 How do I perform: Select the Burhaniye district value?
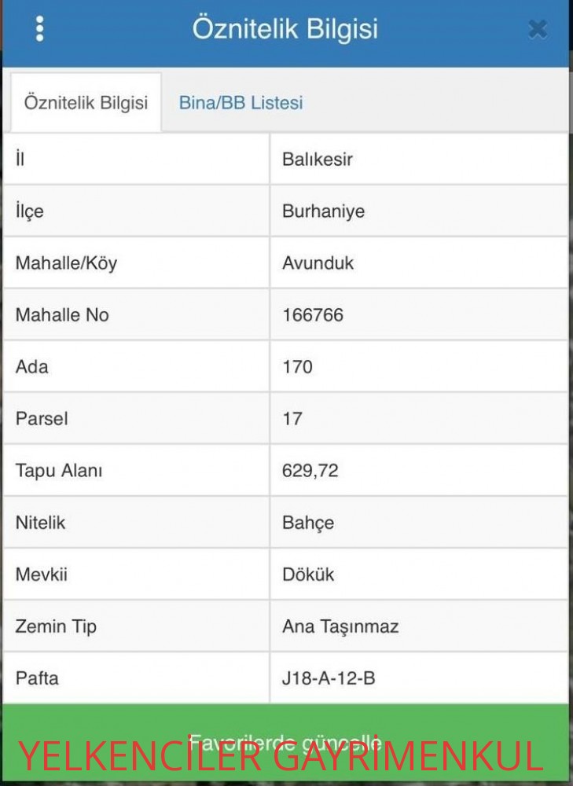tap(323, 211)
